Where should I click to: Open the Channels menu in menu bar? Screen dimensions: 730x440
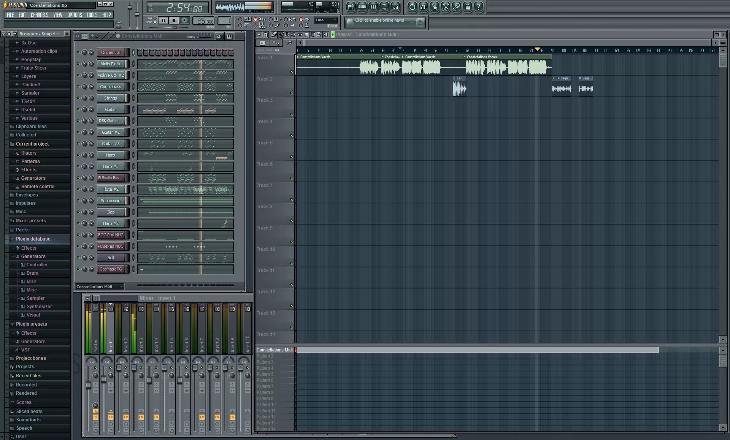point(40,14)
